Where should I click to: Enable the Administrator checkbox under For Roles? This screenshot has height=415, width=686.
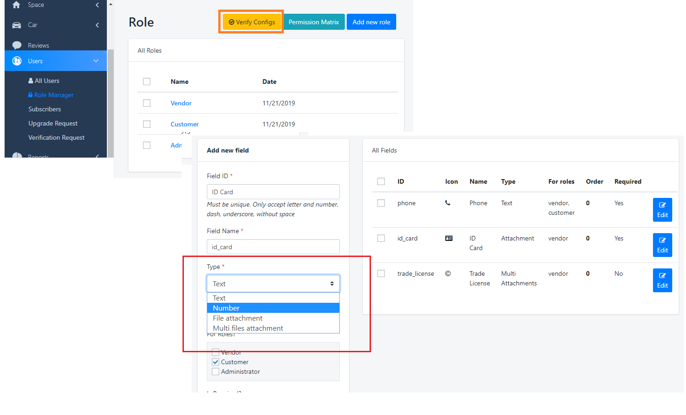tap(216, 371)
